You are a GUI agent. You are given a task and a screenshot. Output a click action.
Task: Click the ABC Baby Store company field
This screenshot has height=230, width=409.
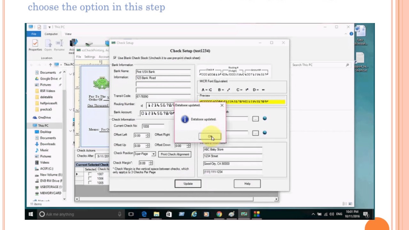coord(233,149)
